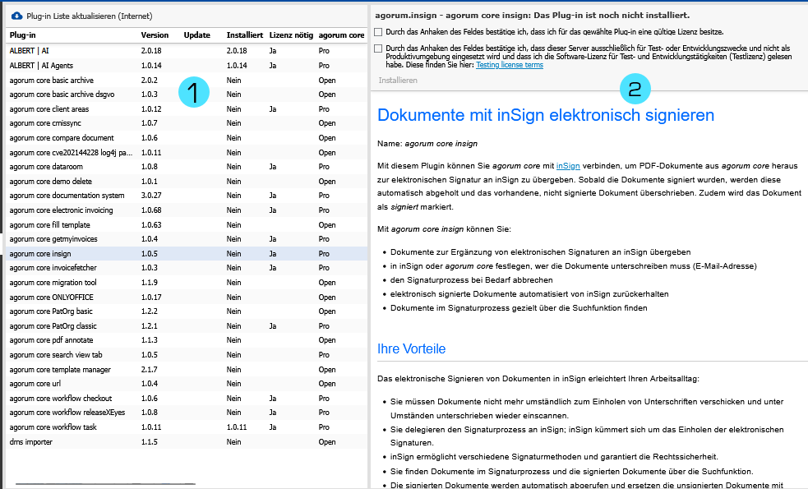This screenshot has width=808, height=489.
Task: Click version '2.1.7' of template manager
Action: [150, 370]
